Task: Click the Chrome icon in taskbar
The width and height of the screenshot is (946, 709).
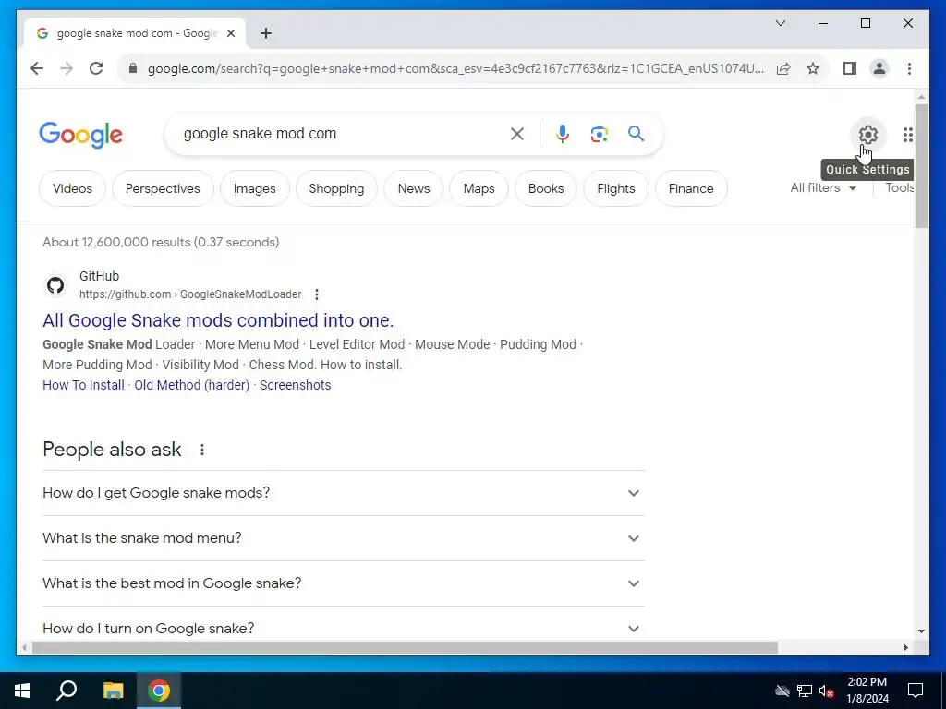Action: [159, 691]
